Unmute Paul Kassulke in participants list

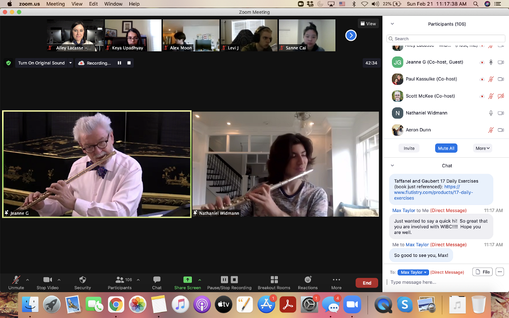click(x=491, y=79)
